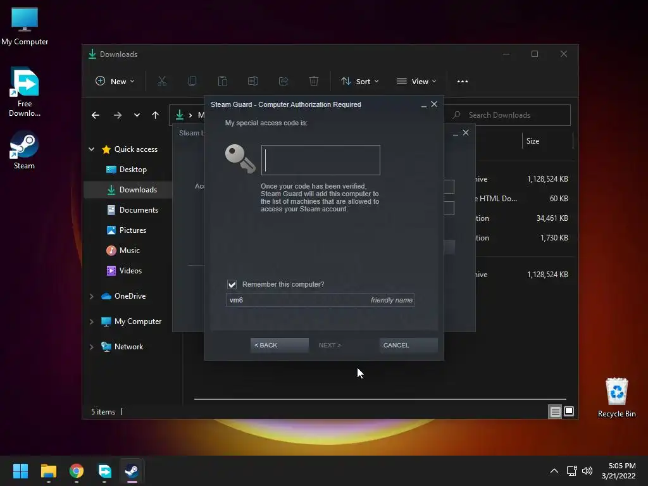Click the Size column header
Viewport: 648px width, 486px height.
click(547, 141)
